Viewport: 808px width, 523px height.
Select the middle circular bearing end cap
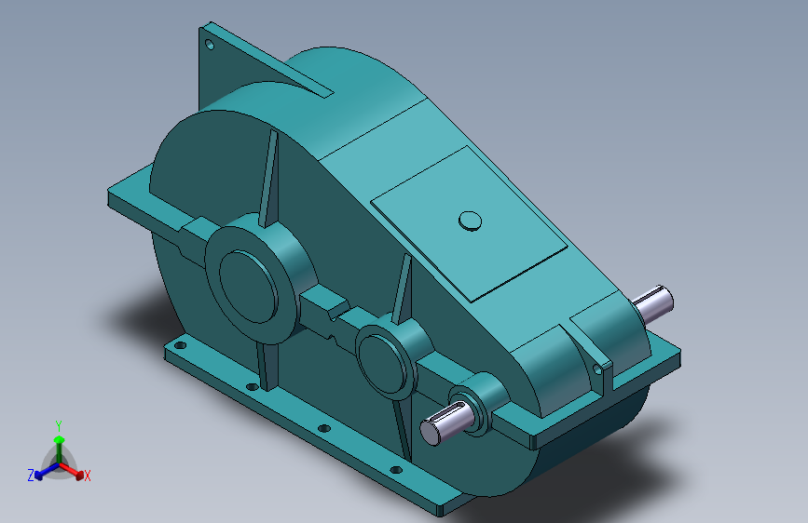tap(384, 362)
